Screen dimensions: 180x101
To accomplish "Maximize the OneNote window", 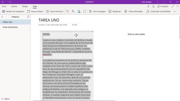I will coord(170,2).
